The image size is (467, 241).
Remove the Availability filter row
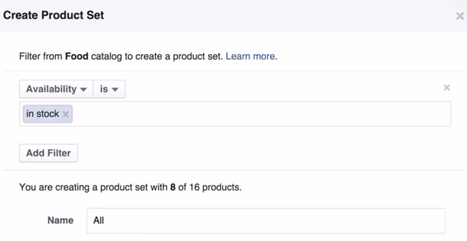(447, 87)
